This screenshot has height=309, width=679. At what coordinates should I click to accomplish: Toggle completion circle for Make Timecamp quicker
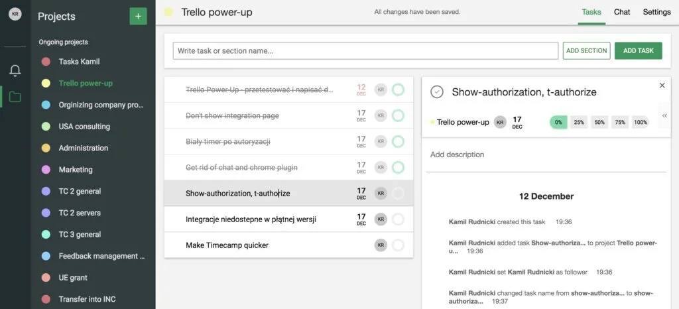click(398, 245)
